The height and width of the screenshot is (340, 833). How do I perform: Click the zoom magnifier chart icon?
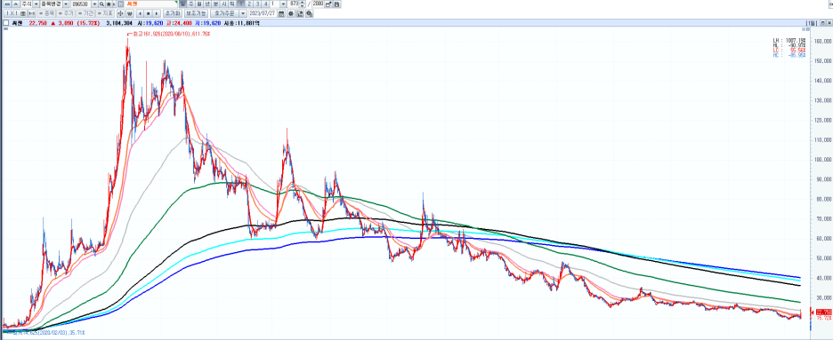[x=309, y=13]
